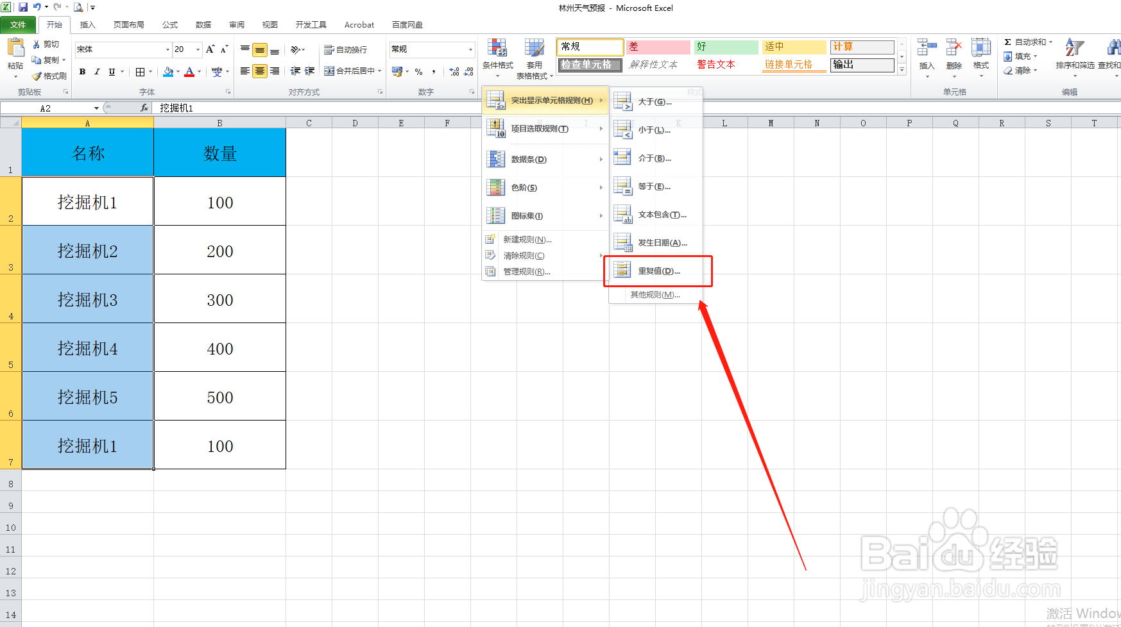Open 色阶 Color Scales submenu
The width and height of the screenshot is (1121, 627).
[x=545, y=188]
